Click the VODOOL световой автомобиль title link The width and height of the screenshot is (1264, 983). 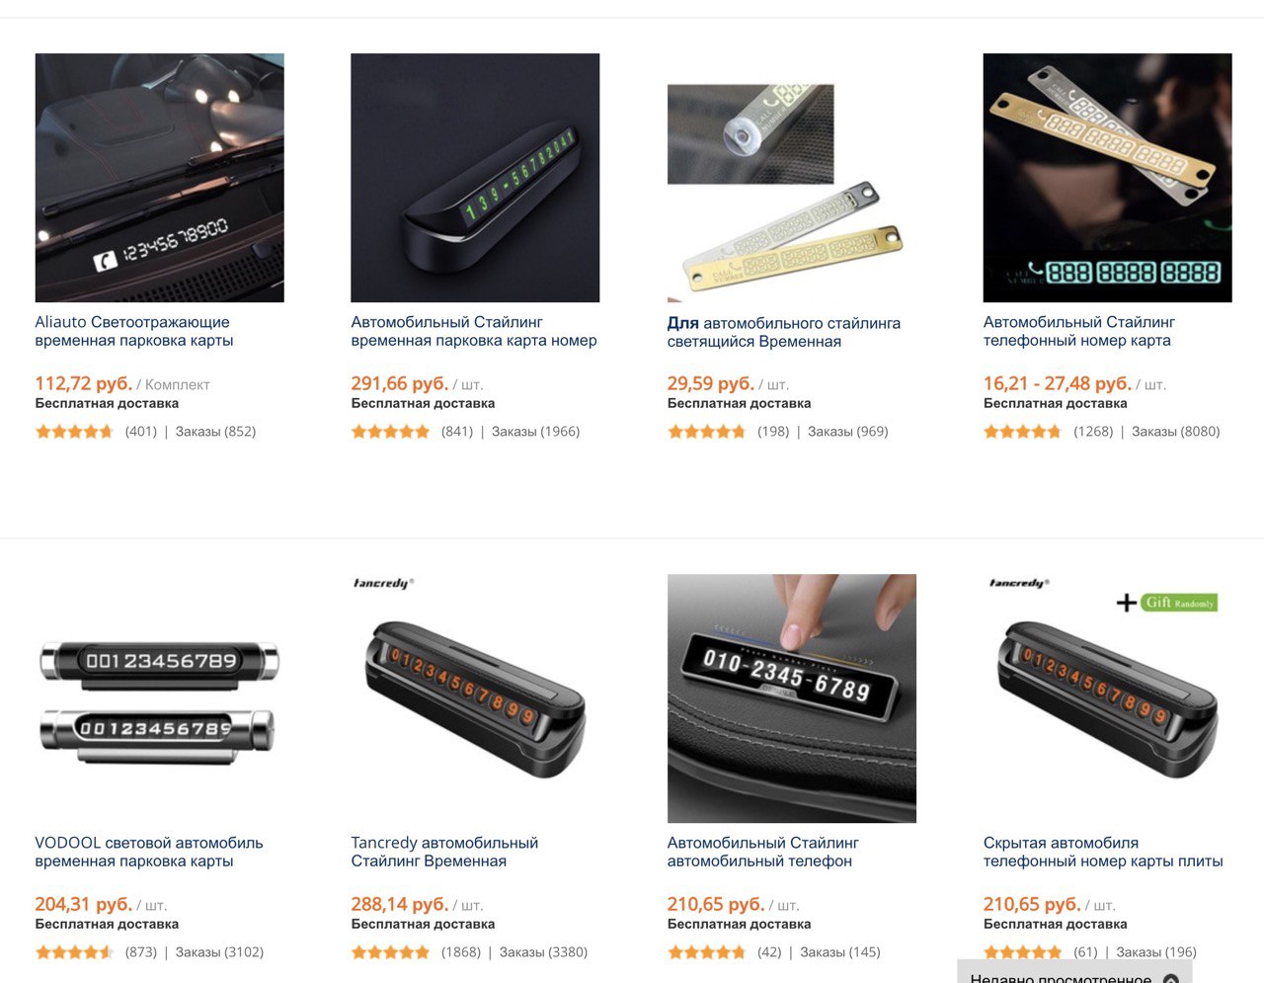[149, 852]
